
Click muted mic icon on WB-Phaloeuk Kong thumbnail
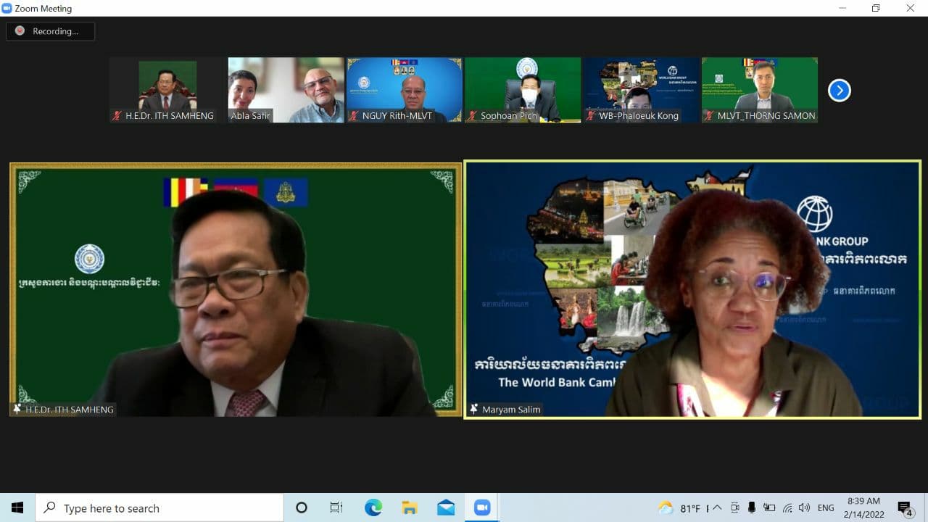click(591, 116)
